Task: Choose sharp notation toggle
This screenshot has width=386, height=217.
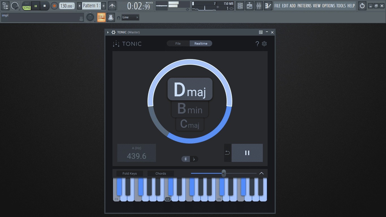Action: pos(186,159)
